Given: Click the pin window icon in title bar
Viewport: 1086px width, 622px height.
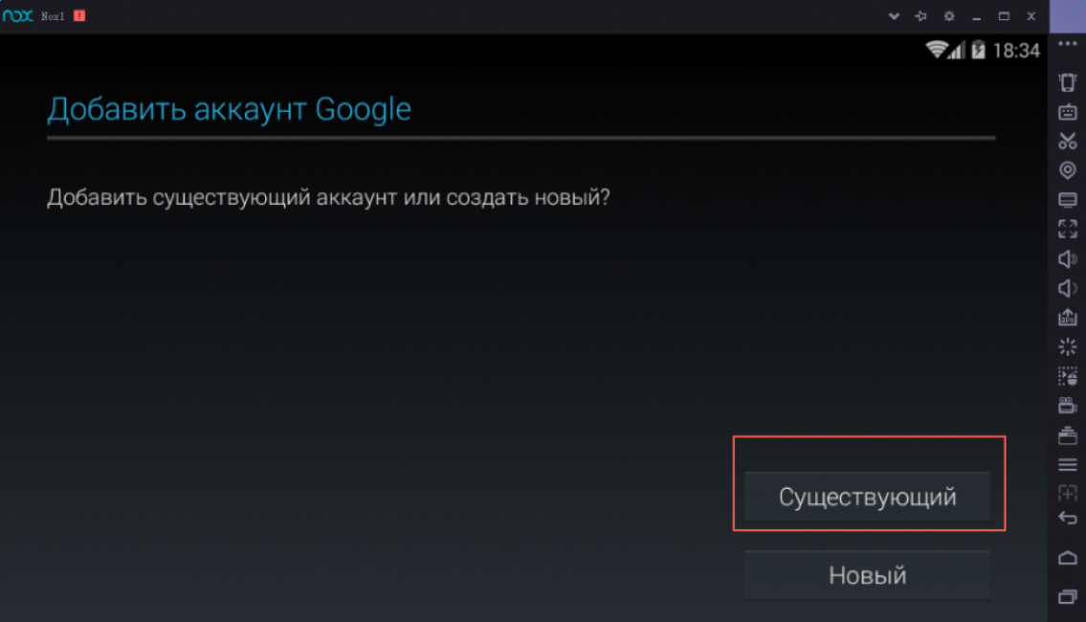Looking at the screenshot, I should (x=920, y=16).
